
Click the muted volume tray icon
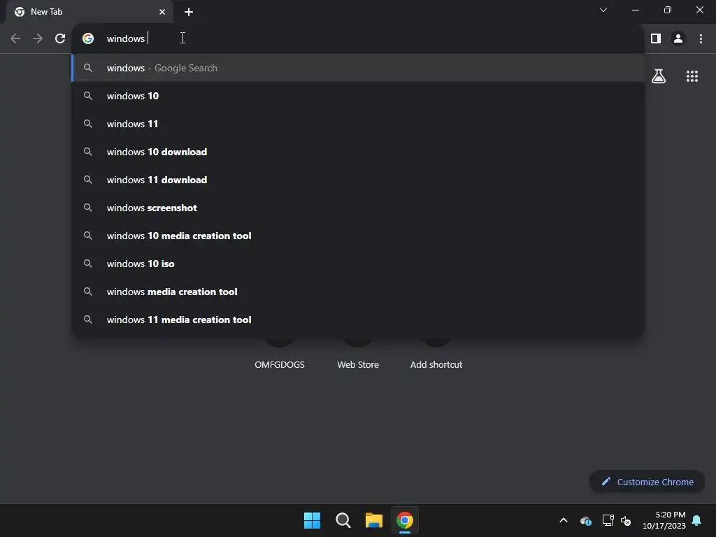[x=626, y=520]
